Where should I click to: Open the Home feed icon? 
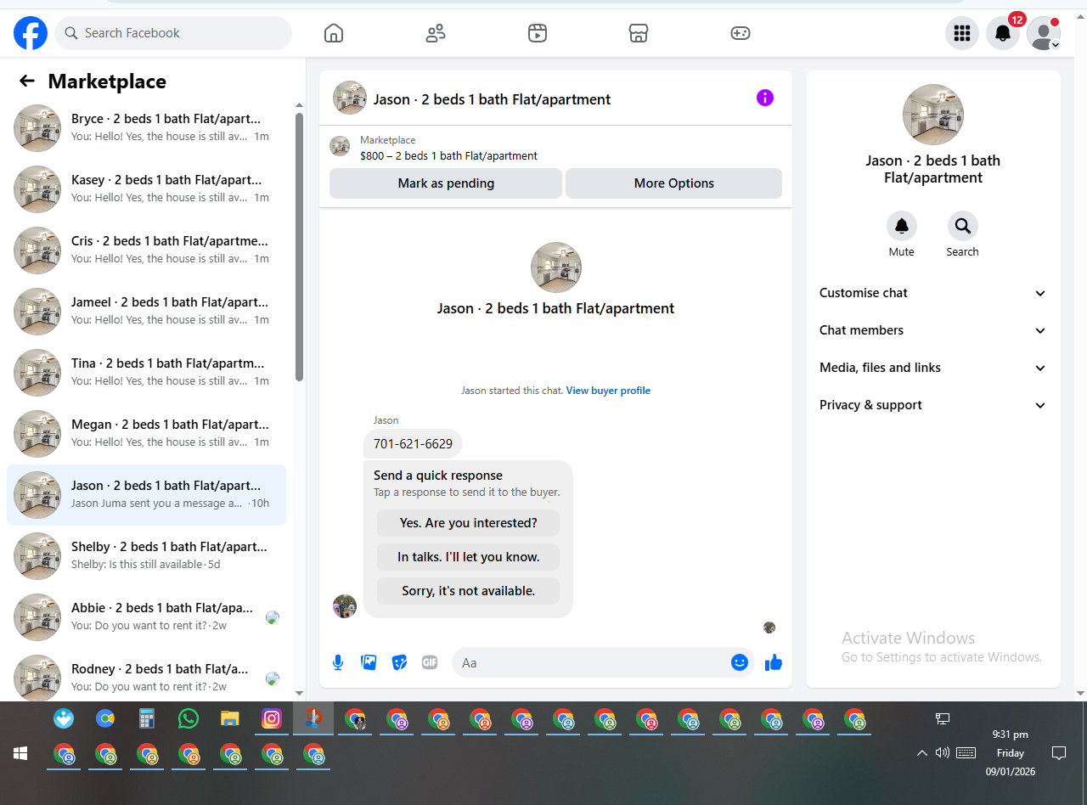(x=334, y=33)
